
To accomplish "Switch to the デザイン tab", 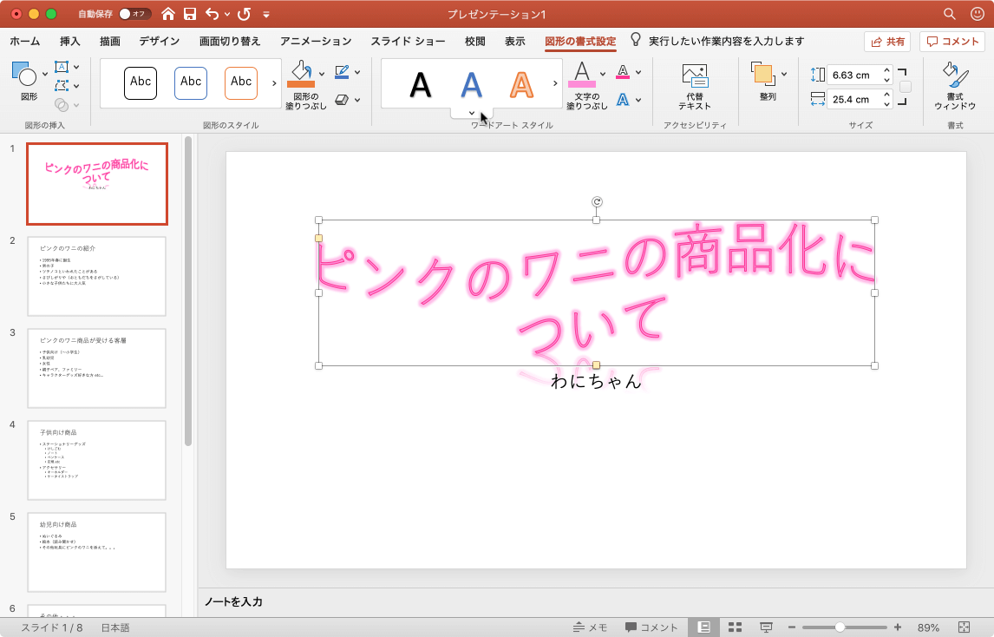I will [x=159, y=41].
